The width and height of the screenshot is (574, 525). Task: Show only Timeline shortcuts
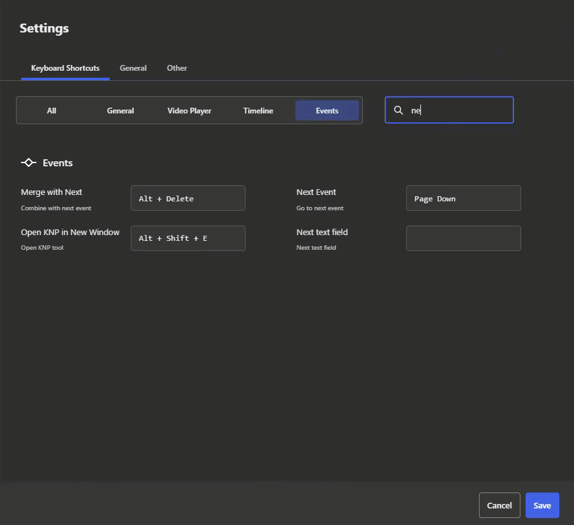[x=258, y=111]
